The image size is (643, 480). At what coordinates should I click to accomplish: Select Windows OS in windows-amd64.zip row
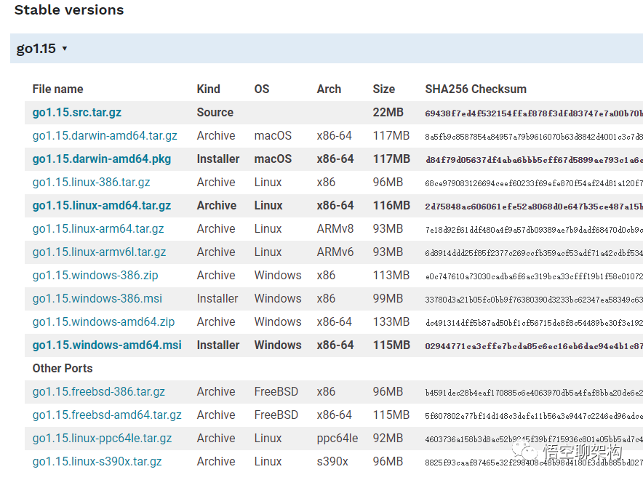pyautogui.click(x=278, y=322)
